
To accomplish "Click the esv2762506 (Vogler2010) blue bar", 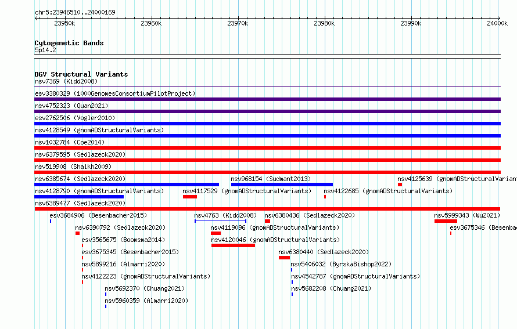I will (267, 124).
